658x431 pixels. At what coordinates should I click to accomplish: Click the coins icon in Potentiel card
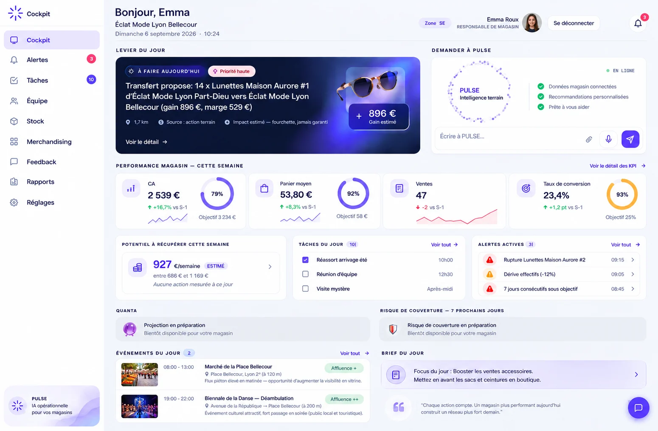[x=138, y=268]
